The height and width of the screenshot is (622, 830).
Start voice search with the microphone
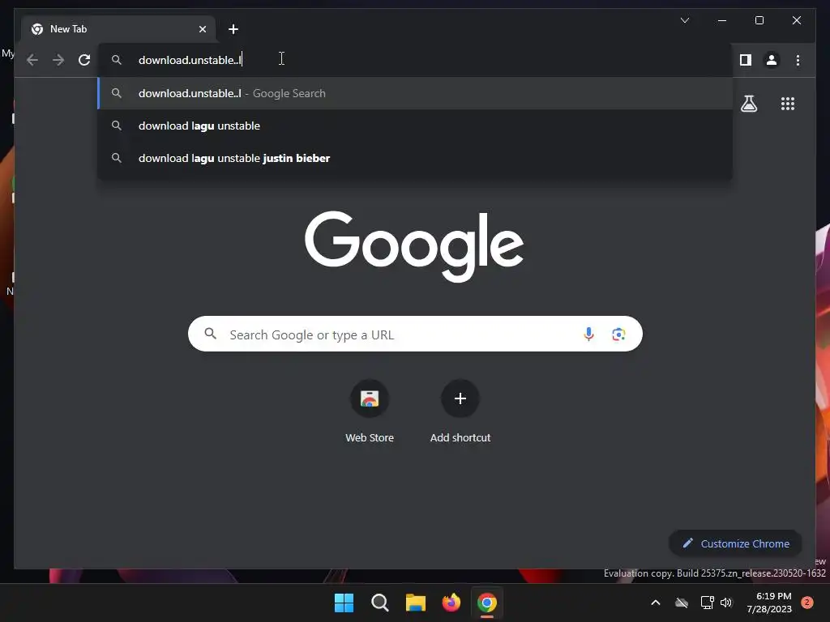click(588, 334)
